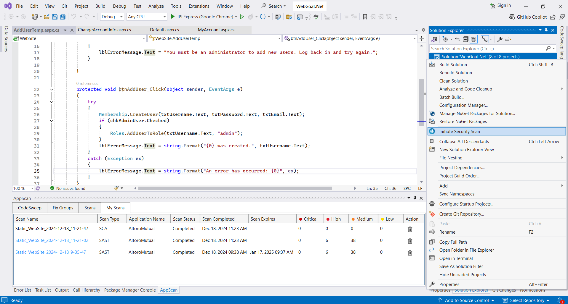Viewport: 568px width, 304px height.
Task: Click the GitHub Copilot icon
Action: [512, 17]
